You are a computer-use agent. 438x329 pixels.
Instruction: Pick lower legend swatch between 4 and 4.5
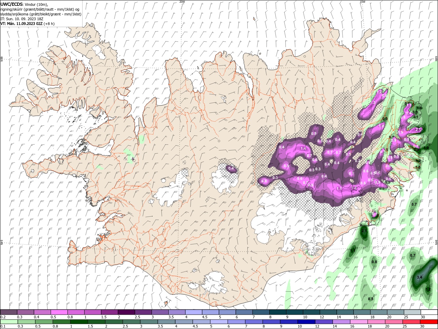184,322
